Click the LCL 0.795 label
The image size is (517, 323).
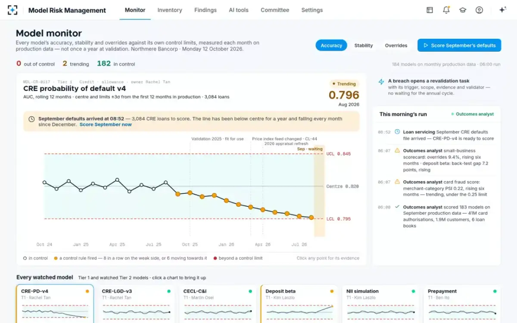tap(339, 219)
